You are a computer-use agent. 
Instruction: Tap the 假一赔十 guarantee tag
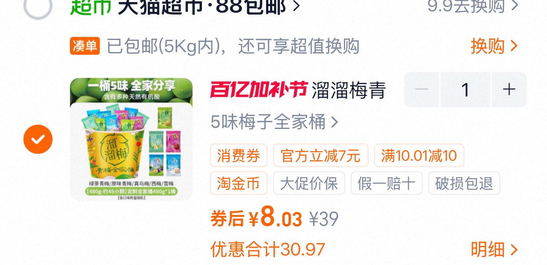click(386, 183)
